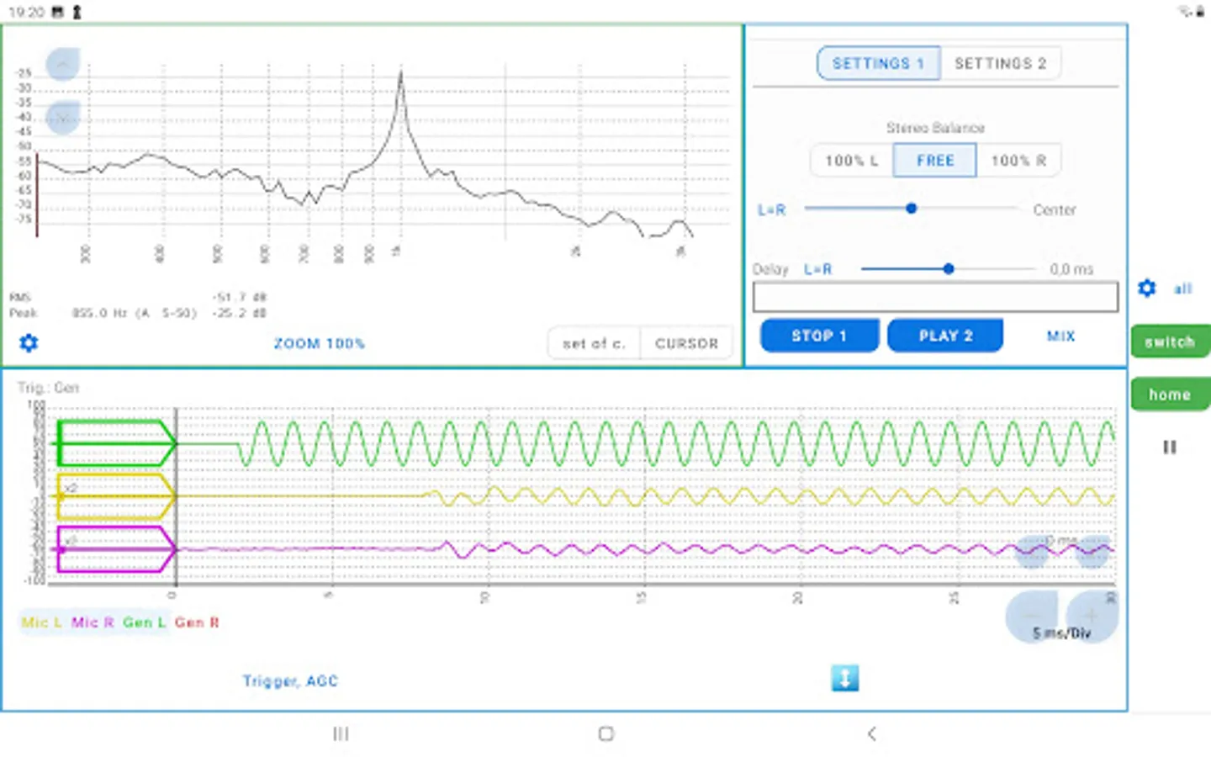Tap the down-arrow bubble on the spectrum dB axis

coord(63,118)
